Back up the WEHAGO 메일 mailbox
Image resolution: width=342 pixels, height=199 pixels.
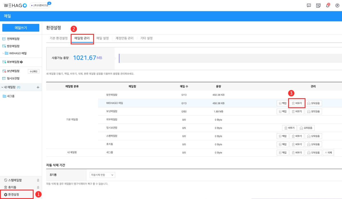point(282,103)
